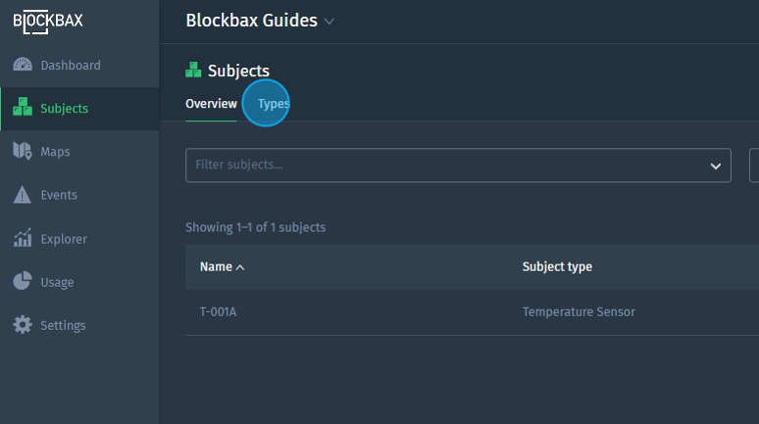Click the Subject type column header
The width and height of the screenshot is (759, 424).
(x=557, y=267)
